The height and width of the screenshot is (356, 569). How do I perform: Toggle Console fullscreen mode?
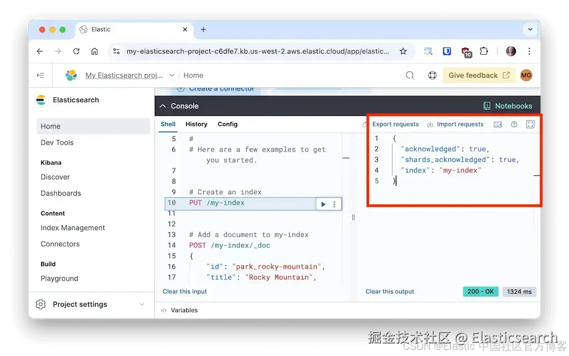(530, 124)
